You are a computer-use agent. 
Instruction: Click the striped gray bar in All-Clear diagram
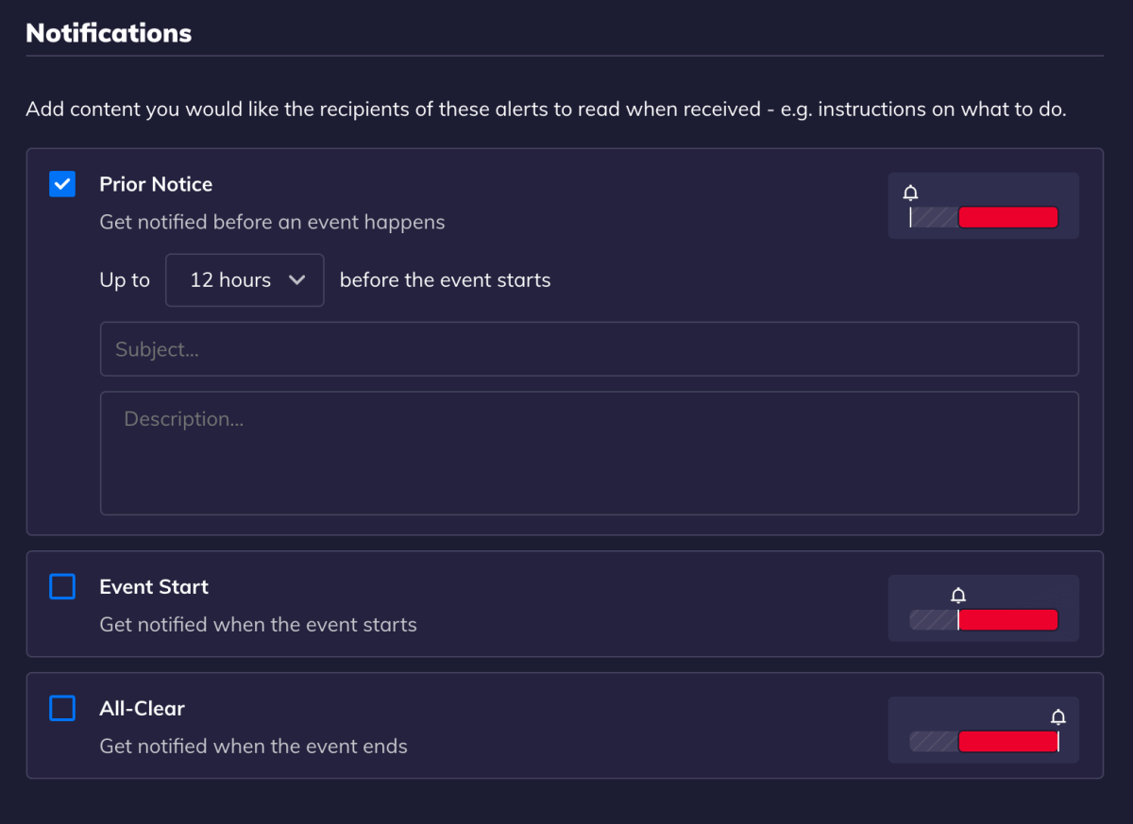click(933, 742)
